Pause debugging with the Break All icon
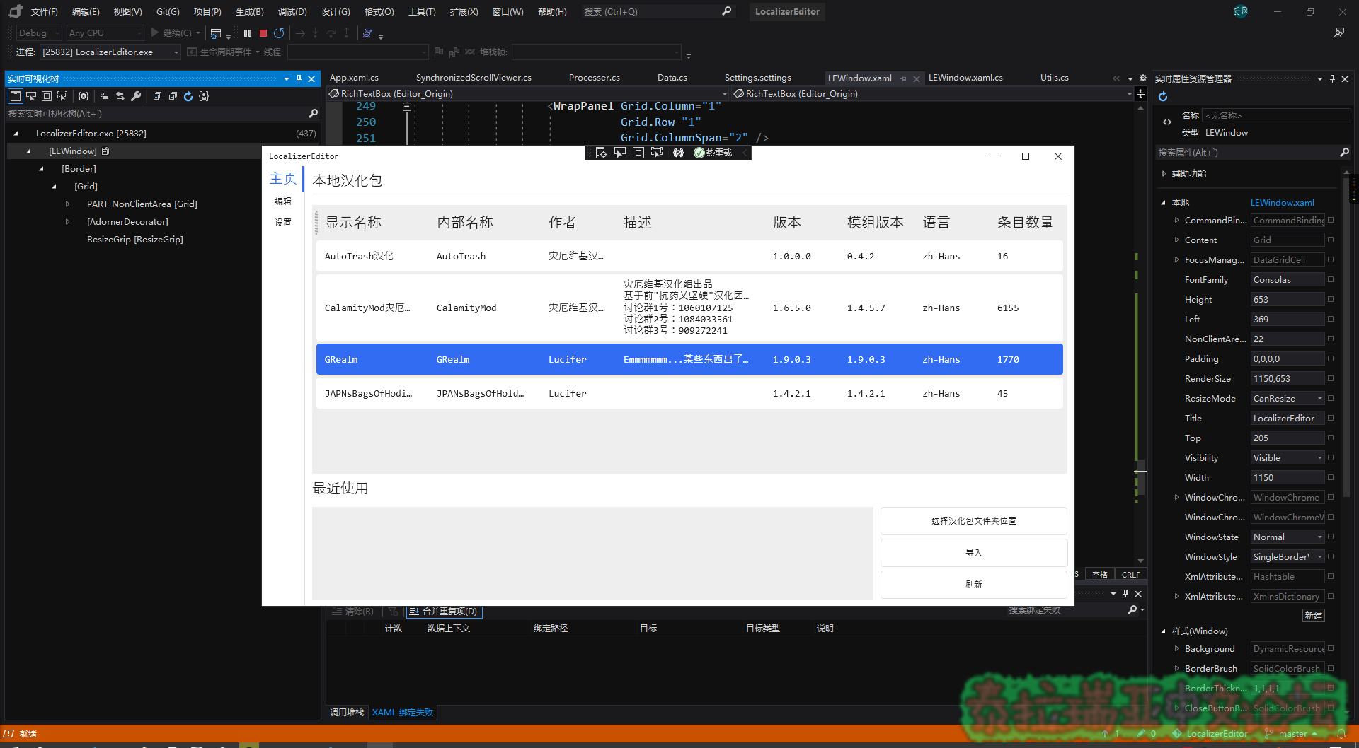Image resolution: width=1359 pixels, height=748 pixels. 248,33
